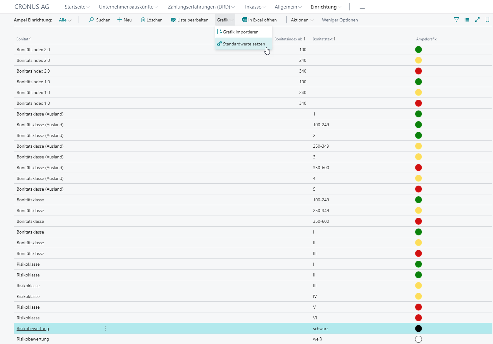Select Standardwerte setzen from the menu
493x344 pixels.
(x=244, y=44)
